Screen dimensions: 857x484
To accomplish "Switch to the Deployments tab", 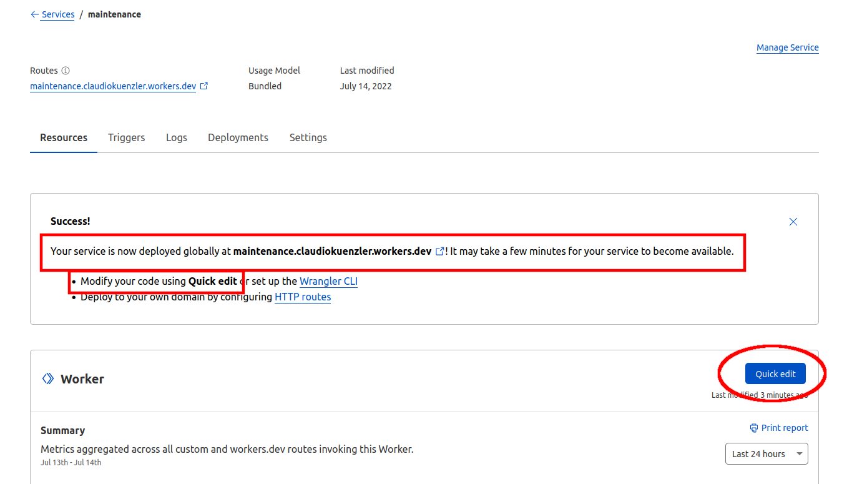I will 238,137.
